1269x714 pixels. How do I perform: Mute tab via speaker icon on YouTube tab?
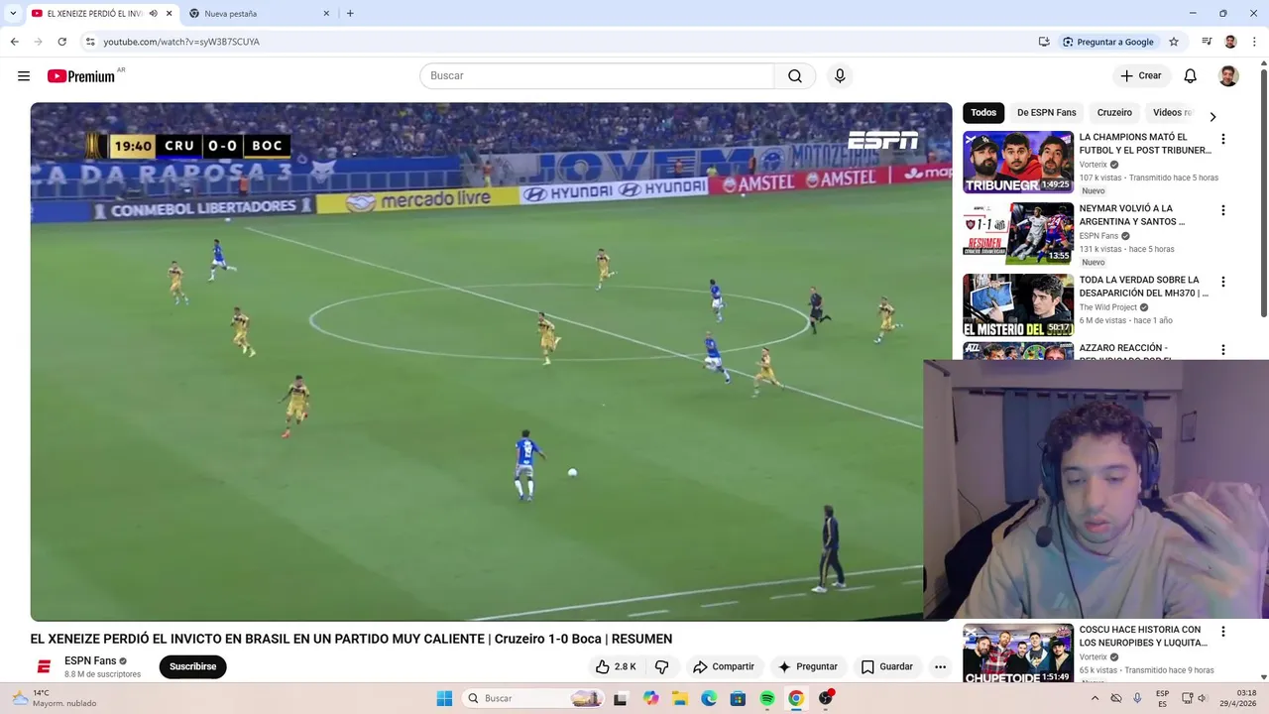[153, 13]
